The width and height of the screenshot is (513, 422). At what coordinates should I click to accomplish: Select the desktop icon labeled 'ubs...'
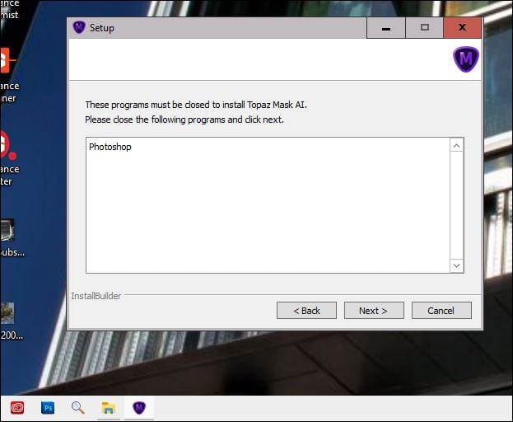tap(7, 231)
